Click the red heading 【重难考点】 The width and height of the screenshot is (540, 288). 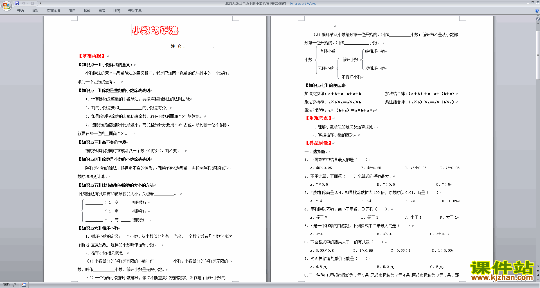click(318, 118)
